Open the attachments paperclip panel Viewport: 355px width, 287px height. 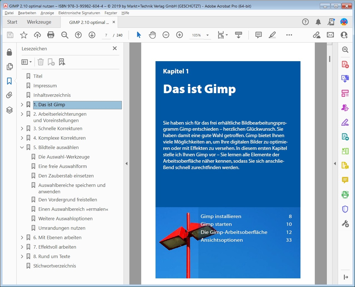pyautogui.click(x=9, y=95)
